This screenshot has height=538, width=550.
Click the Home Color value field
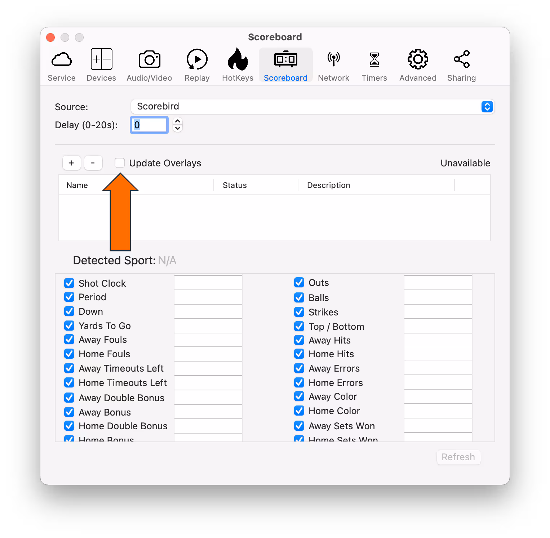438,411
